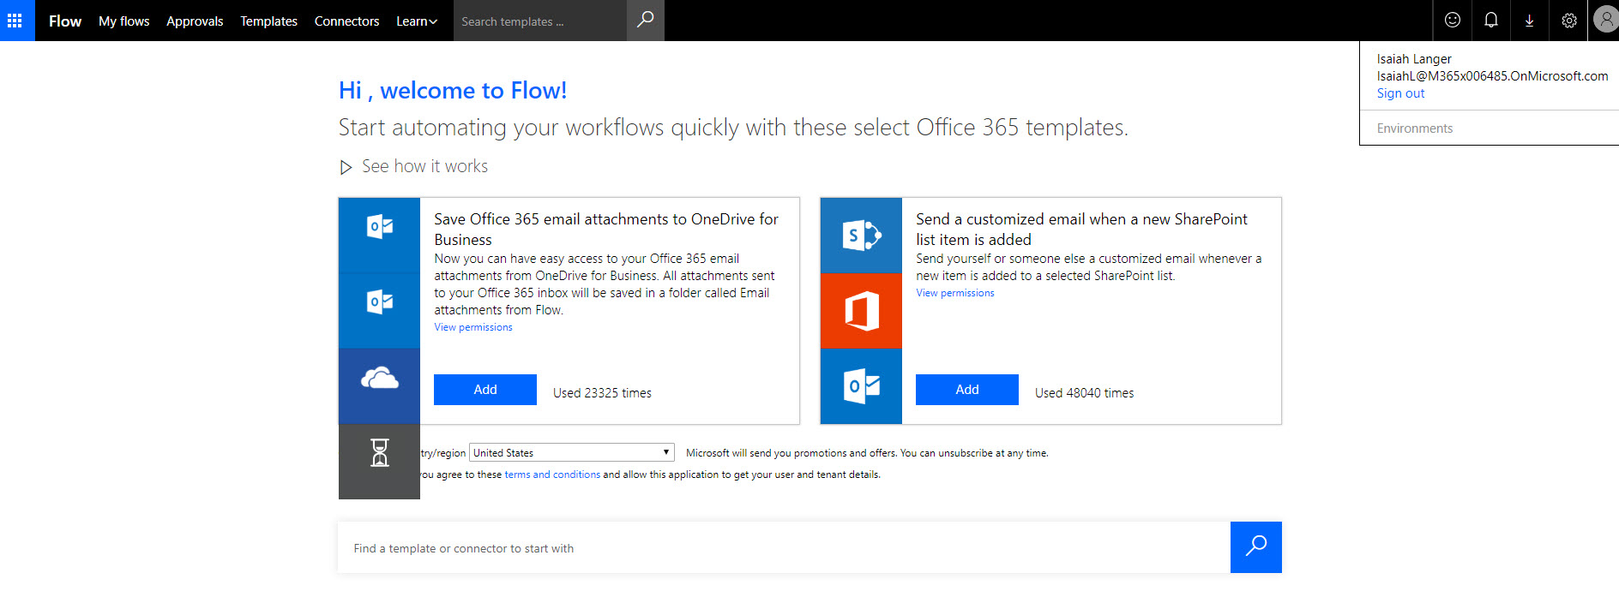The image size is (1619, 603).
Task: Add the Save email attachments template
Action: pyautogui.click(x=485, y=390)
